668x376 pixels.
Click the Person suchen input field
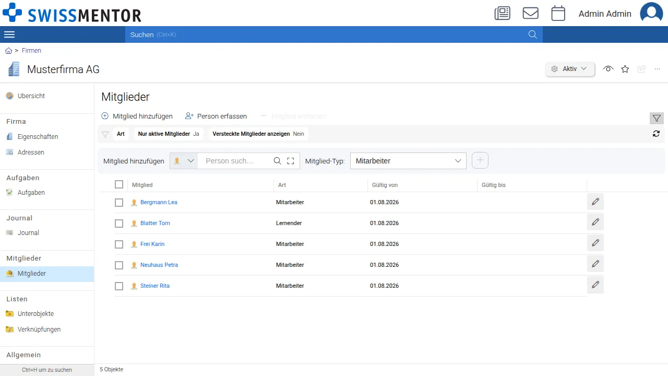(235, 161)
